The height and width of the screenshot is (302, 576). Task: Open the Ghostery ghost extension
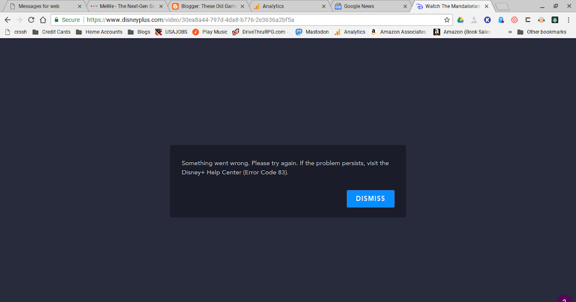(501, 20)
